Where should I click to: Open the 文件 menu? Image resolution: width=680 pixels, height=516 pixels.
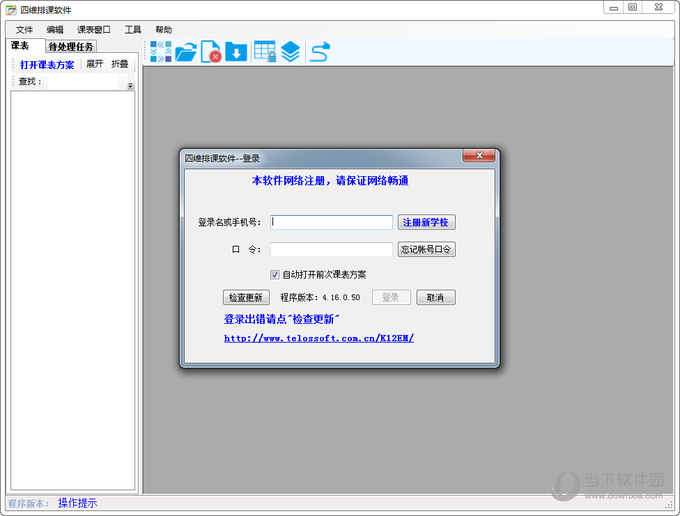point(24,29)
